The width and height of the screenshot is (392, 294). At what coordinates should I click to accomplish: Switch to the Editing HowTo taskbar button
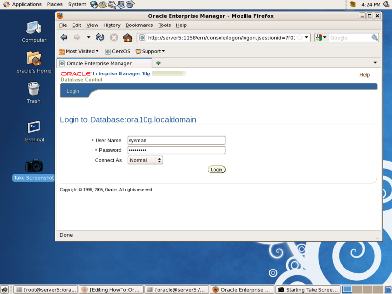(x=111, y=290)
